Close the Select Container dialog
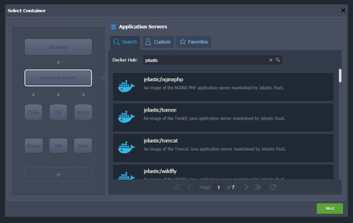353x223 pixels. 343,10
